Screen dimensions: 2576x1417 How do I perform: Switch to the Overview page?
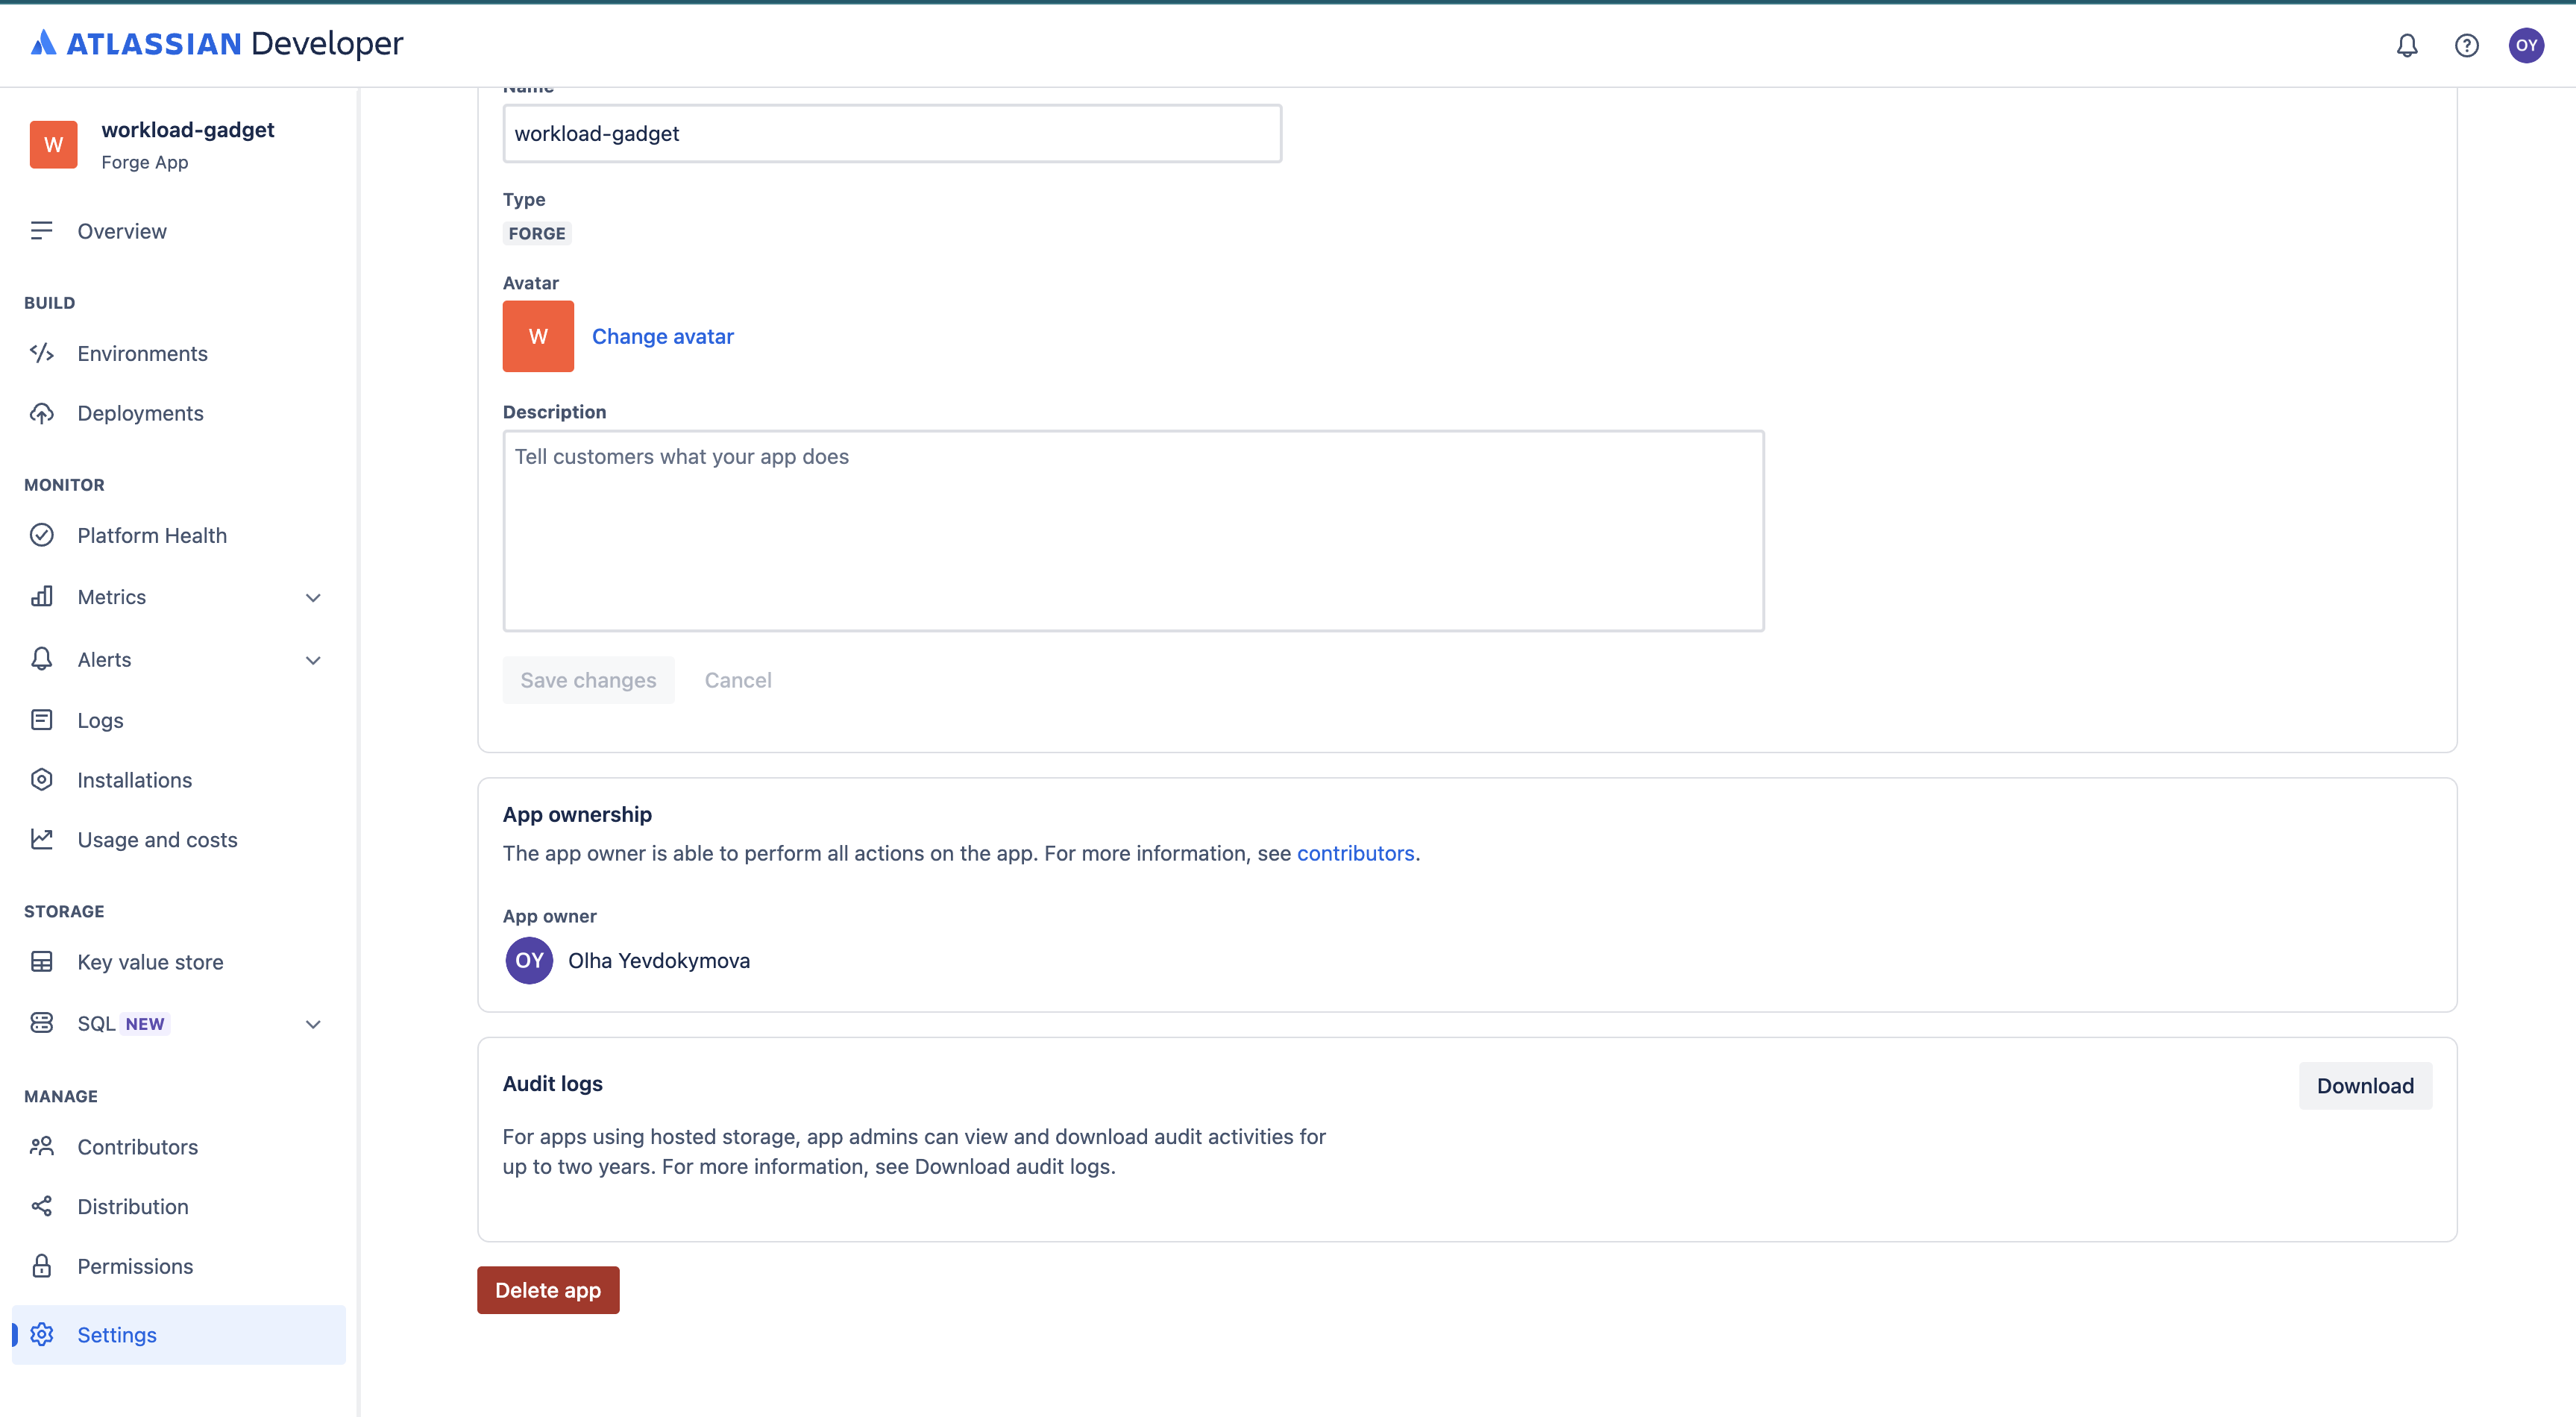coord(122,231)
